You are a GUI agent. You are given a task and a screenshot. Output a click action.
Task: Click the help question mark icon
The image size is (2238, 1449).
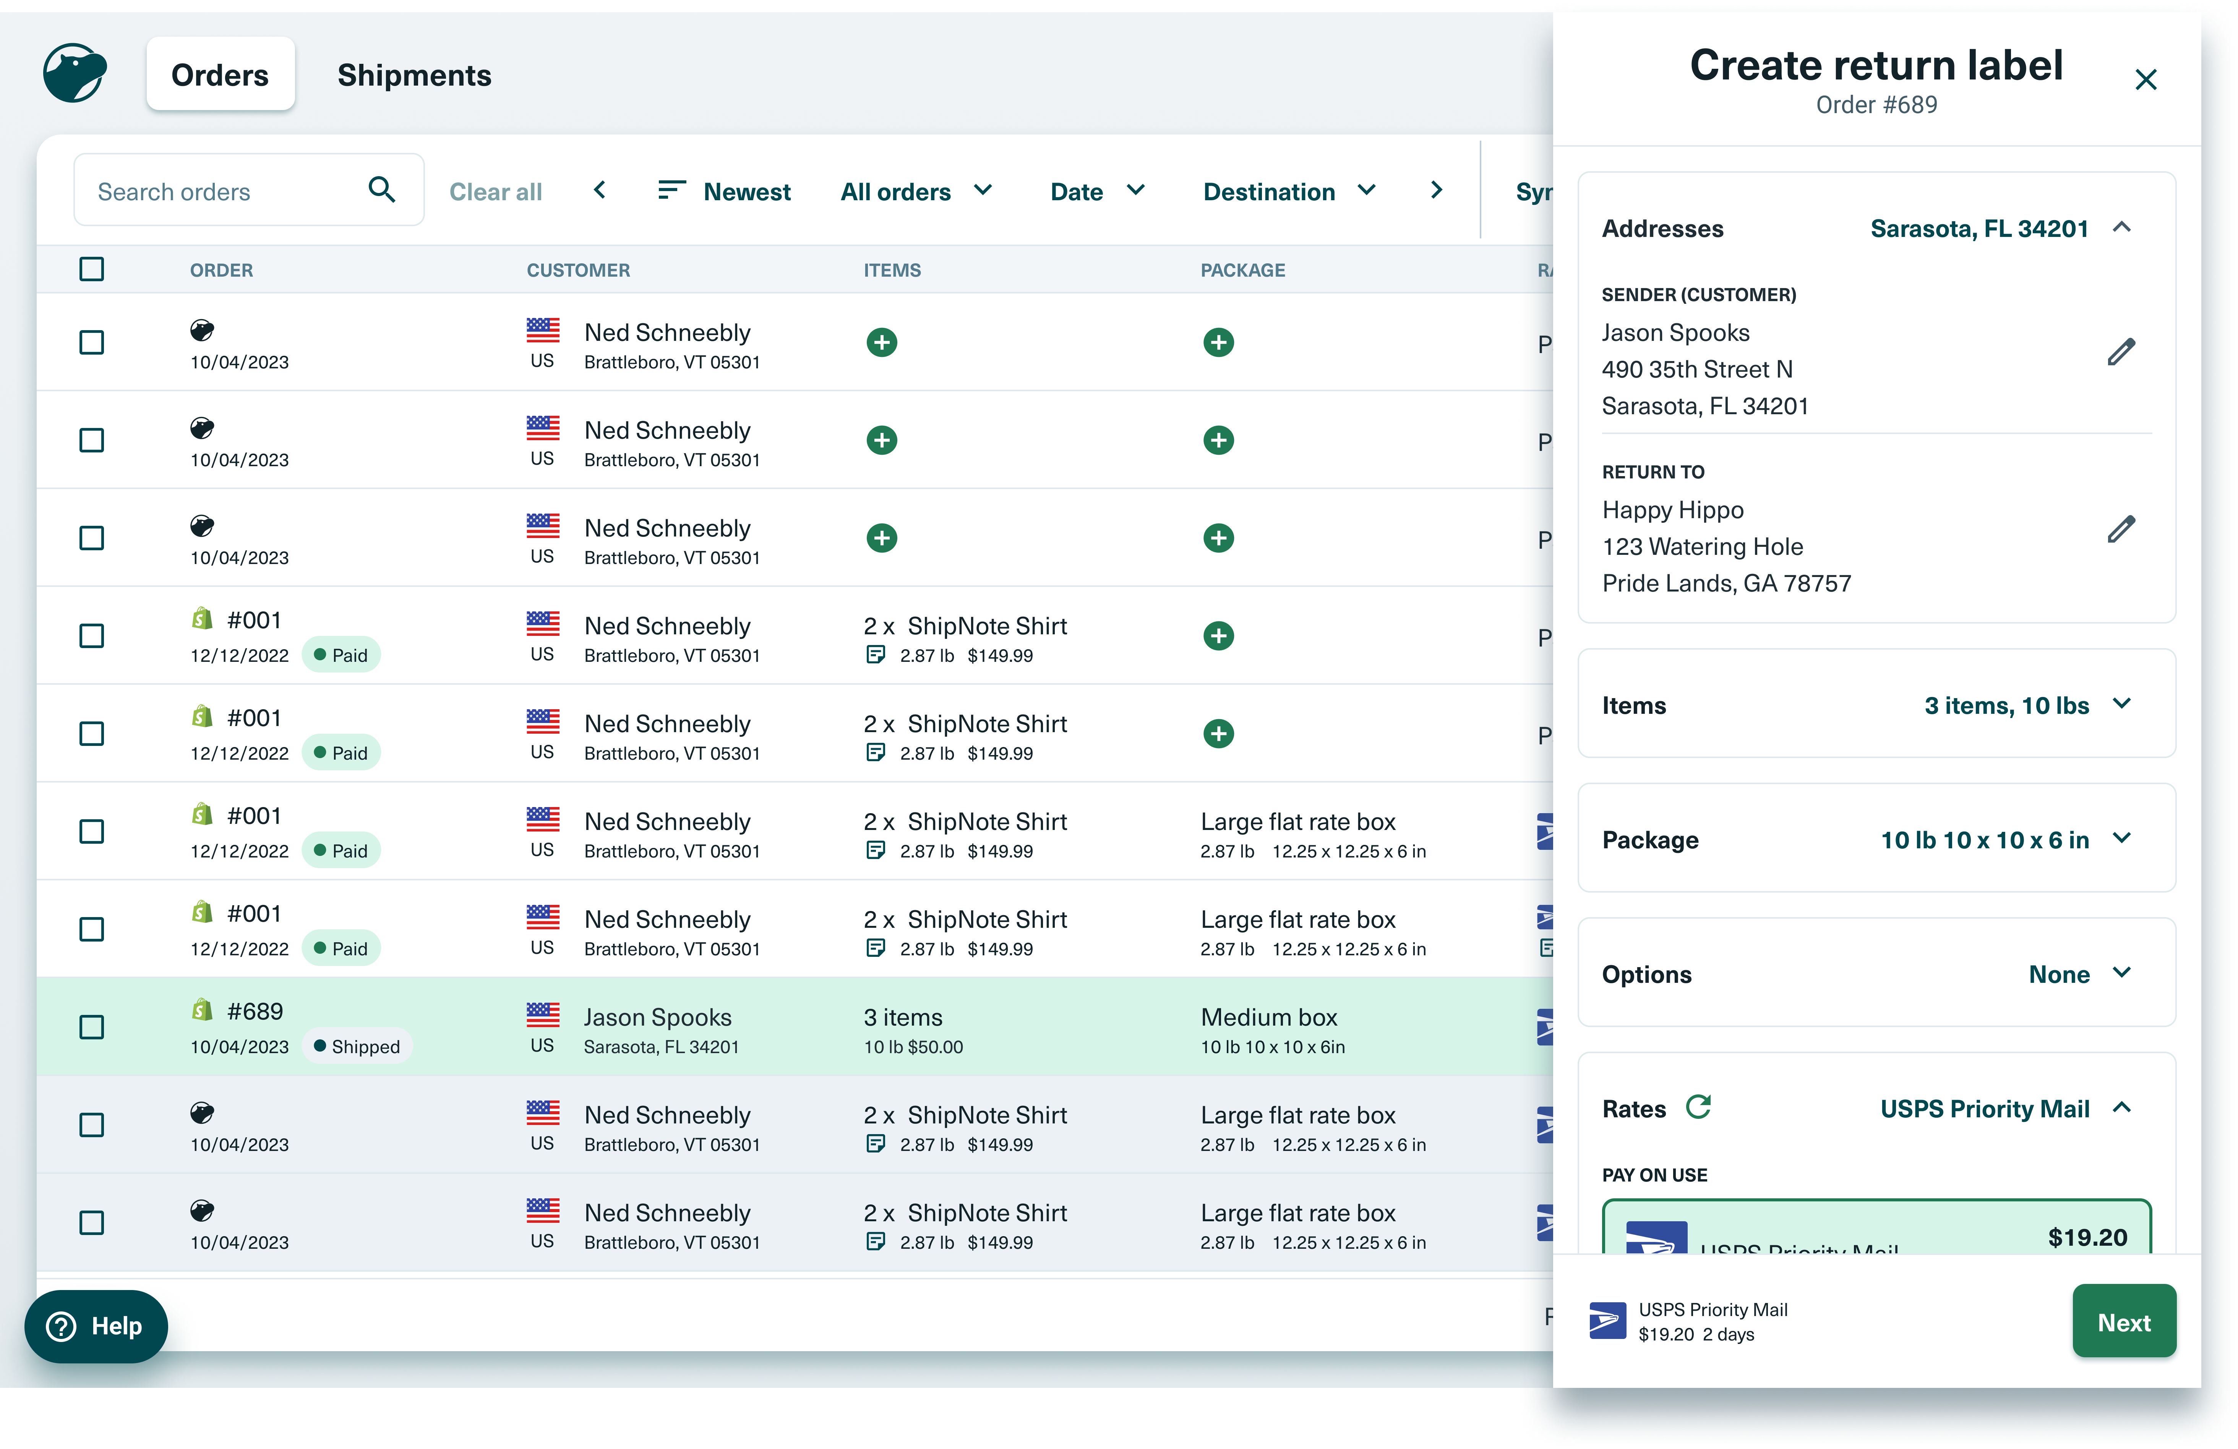coord(61,1326)
